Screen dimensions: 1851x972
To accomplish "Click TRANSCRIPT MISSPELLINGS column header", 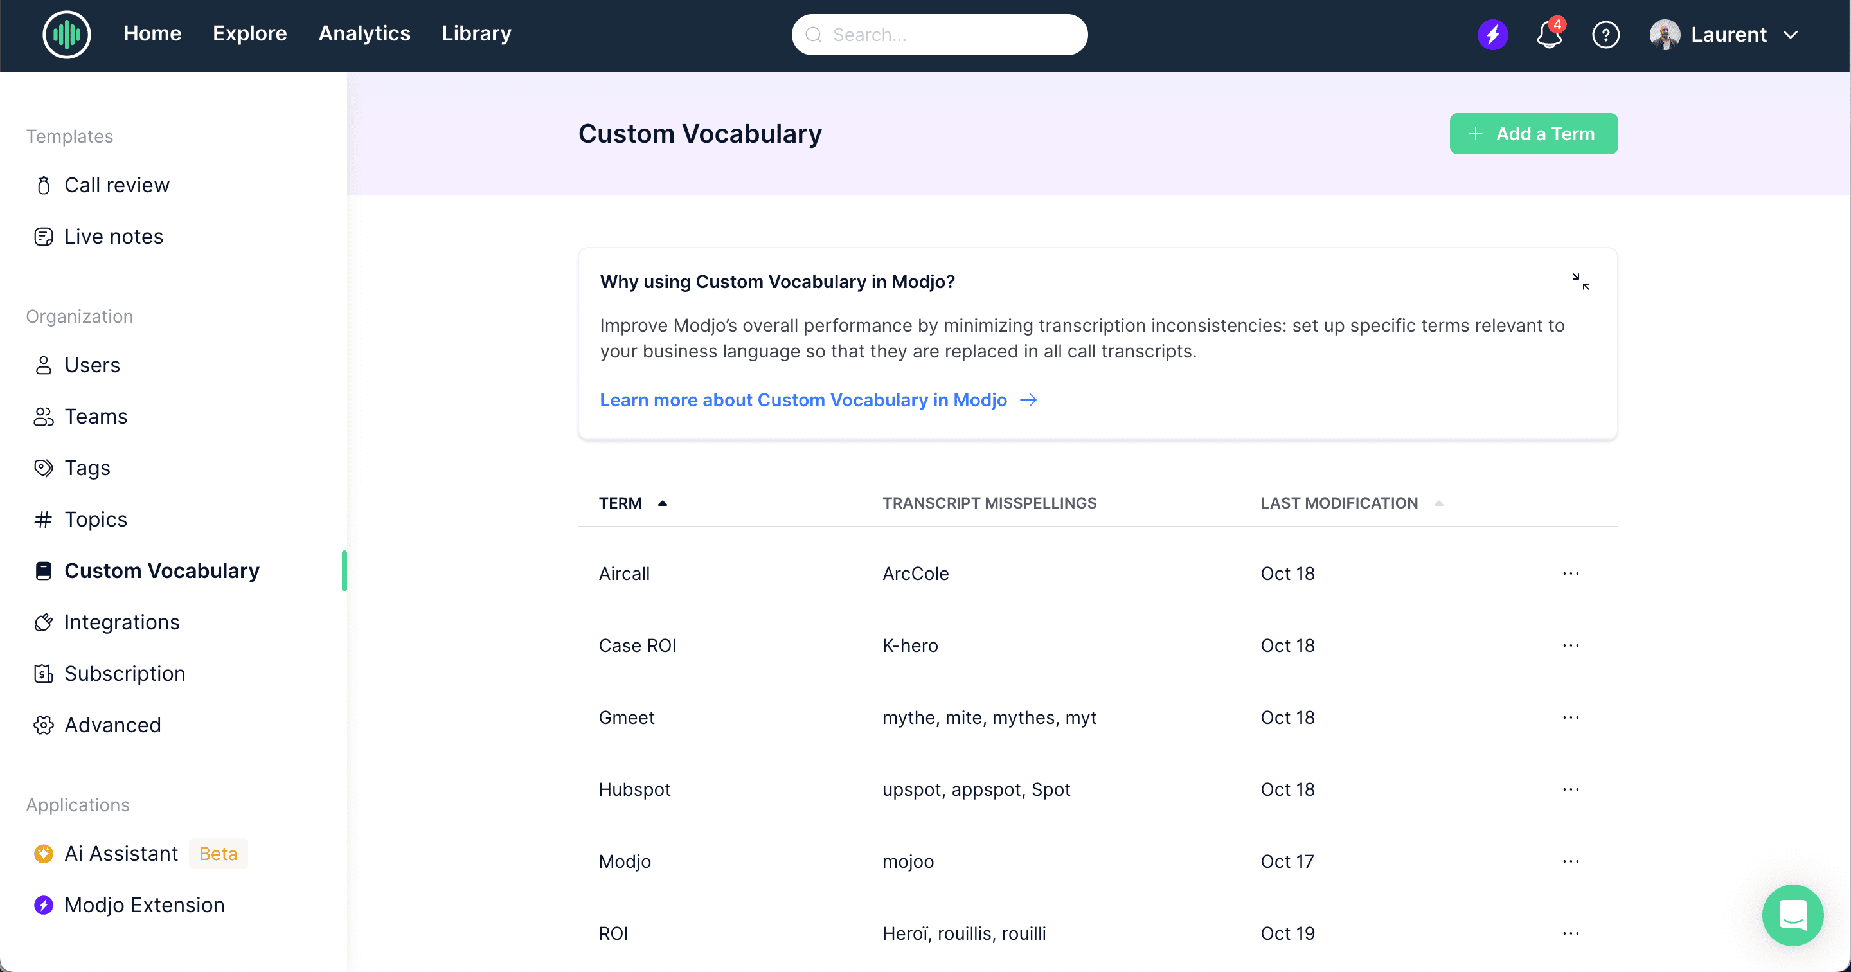I will 990,503.
